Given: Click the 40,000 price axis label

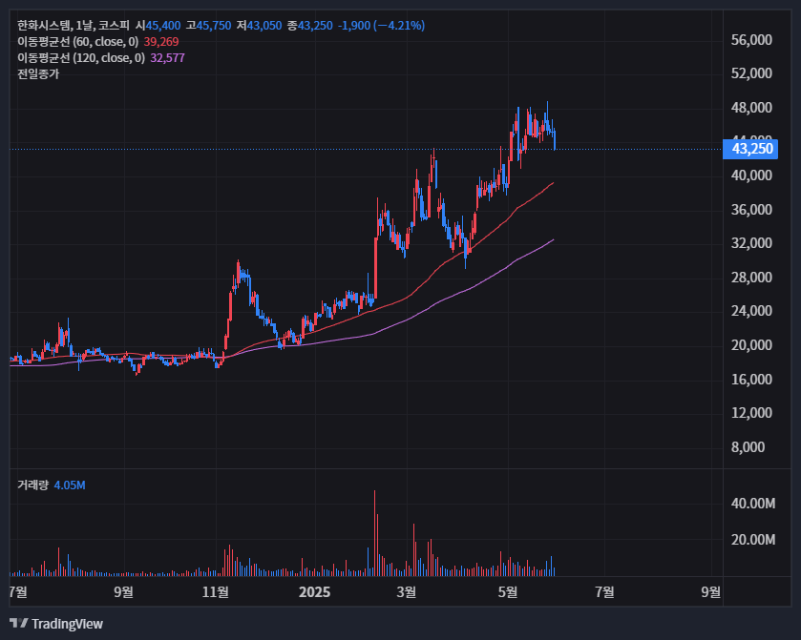Looking at the screenshot, I should [x=751, y=175].
